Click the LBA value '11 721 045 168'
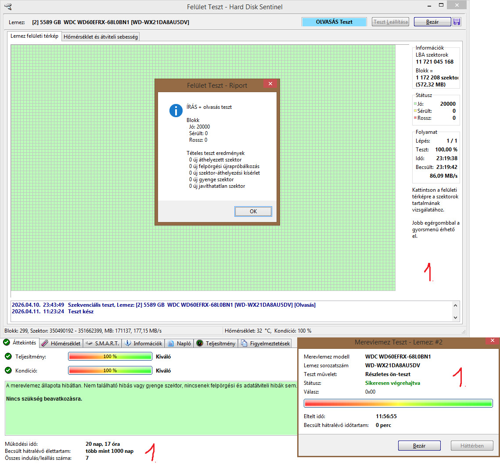The image size is (500, 466). (x=434, y=62)
